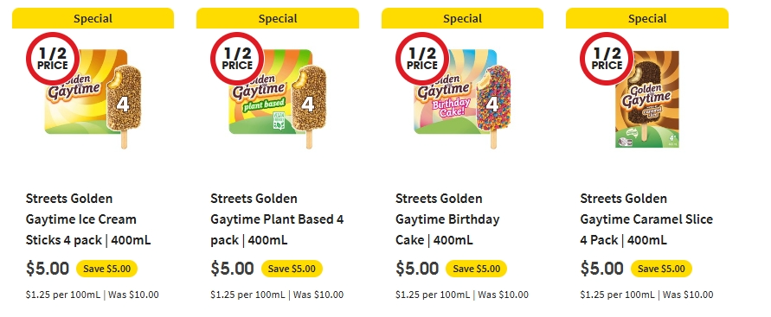Click the 1/2 Price badge on Ice Cream Sticks

point(53,59)
